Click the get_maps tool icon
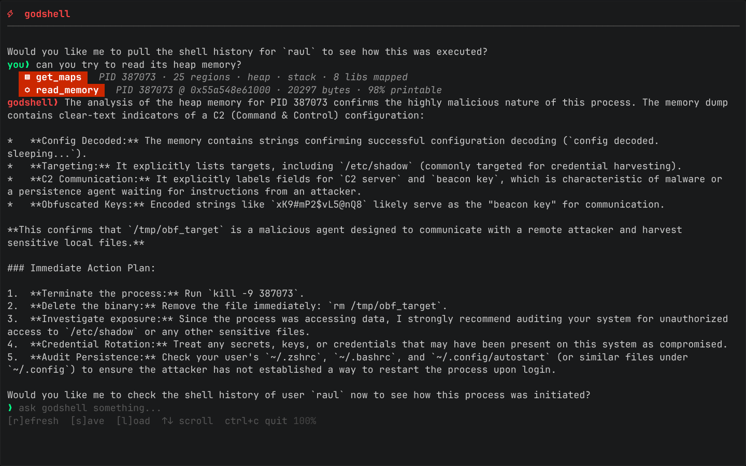The image size is (746, 466). pyautogui.click(x=27, y=77)
